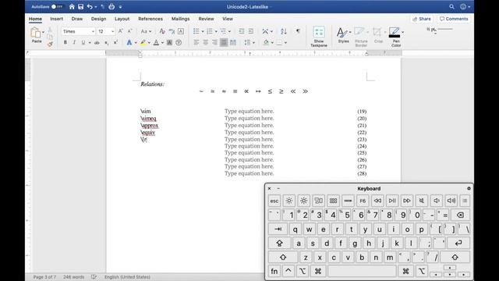Click the gear icon in Keyboard panel

coord(469,188)
